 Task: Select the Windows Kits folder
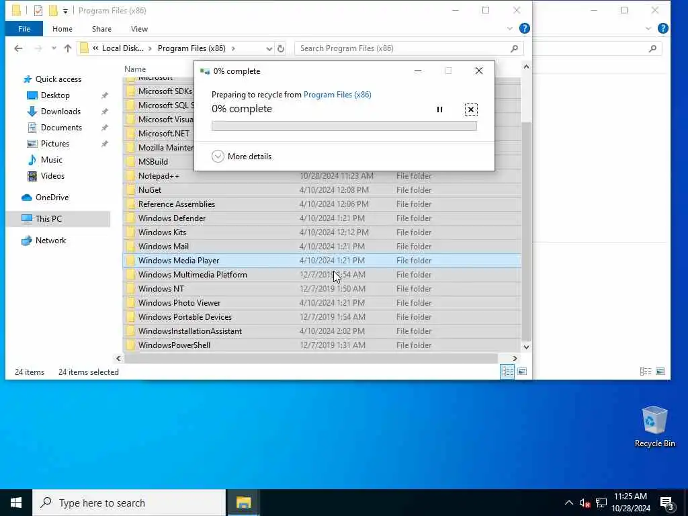[322, 232]
